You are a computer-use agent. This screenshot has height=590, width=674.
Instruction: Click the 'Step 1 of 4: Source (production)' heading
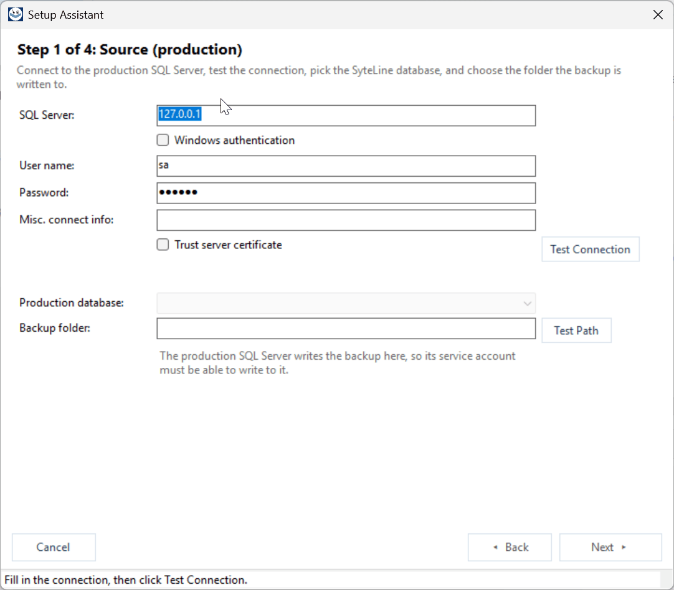tap(130, 50)
